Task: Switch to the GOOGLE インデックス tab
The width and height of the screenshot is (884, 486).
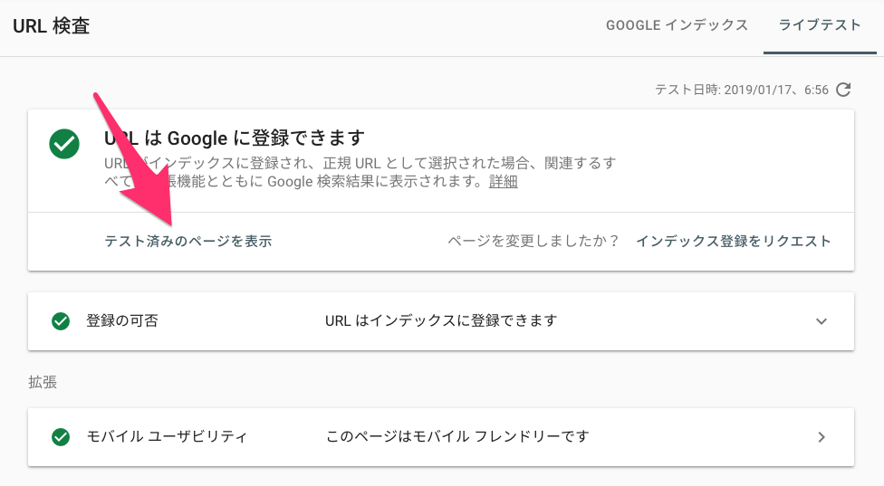Action: tap(677, 25)
